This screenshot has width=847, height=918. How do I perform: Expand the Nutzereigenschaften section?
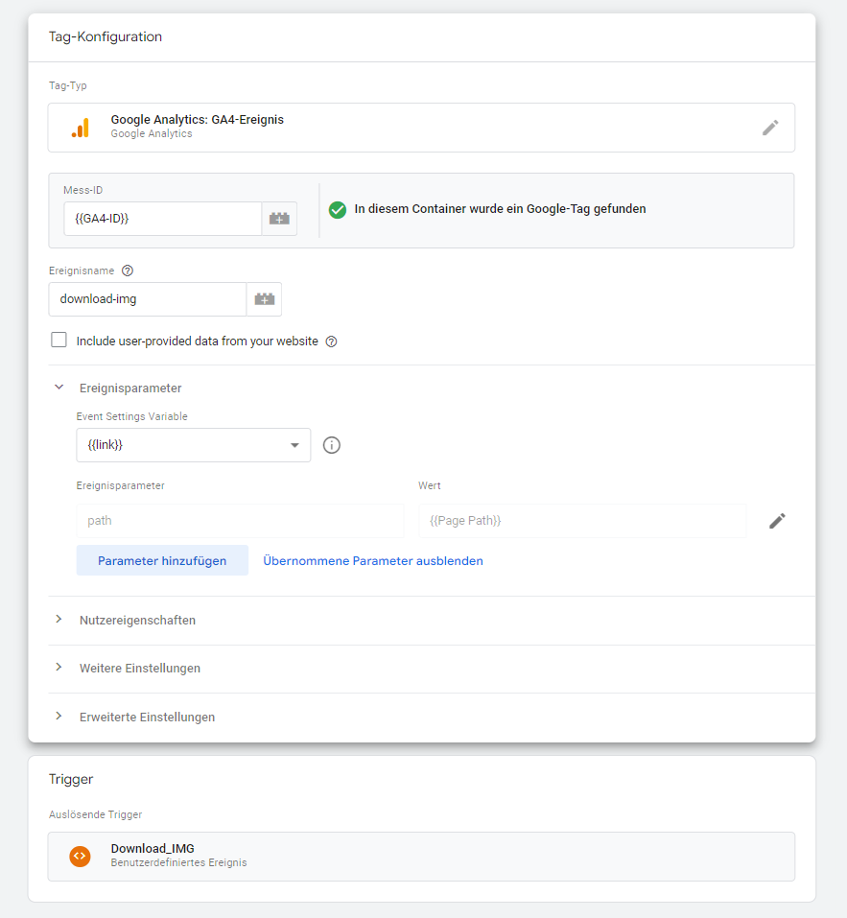(59, 621)
